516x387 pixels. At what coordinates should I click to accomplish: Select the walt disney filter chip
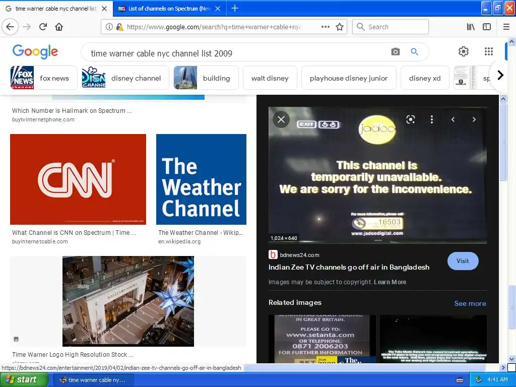pyautogui.click(x=270, y=78)
